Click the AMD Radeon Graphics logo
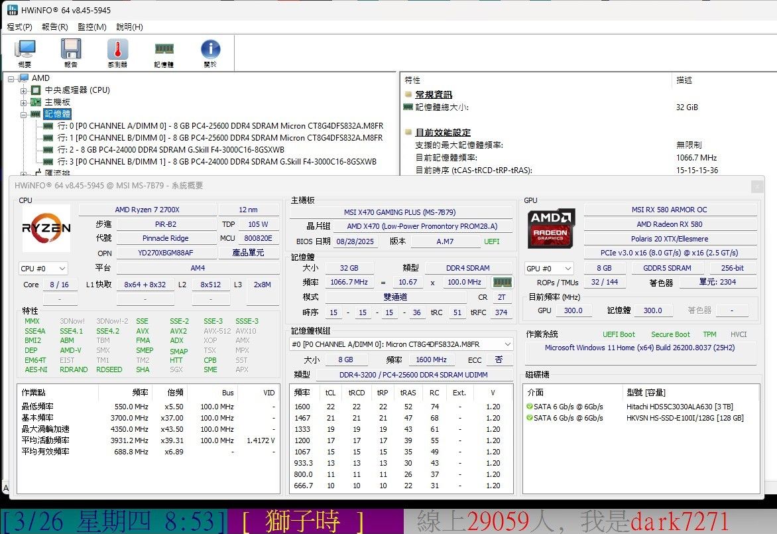Viewport: 777px width, 534px height. tap(551, 229)
